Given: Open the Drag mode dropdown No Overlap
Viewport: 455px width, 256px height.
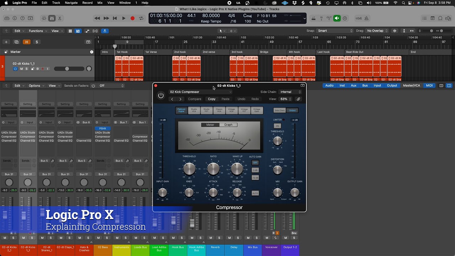Looking at the screenshot, I should [x=378, y=31].
